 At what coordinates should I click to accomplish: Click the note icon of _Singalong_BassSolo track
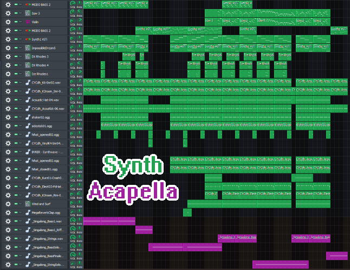(28, 247)
